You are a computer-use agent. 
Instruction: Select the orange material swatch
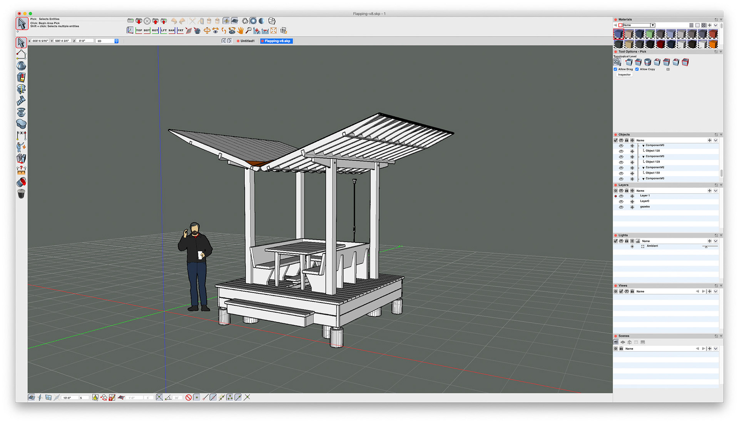click(x=713, y=44)
